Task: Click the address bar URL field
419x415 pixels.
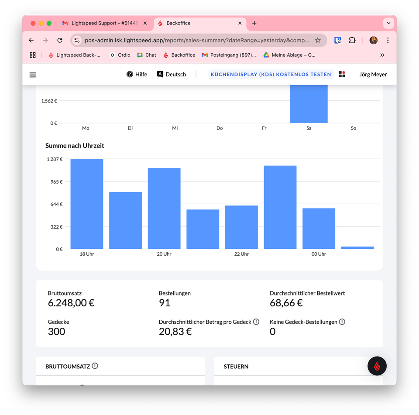Action: coord(197,40)
